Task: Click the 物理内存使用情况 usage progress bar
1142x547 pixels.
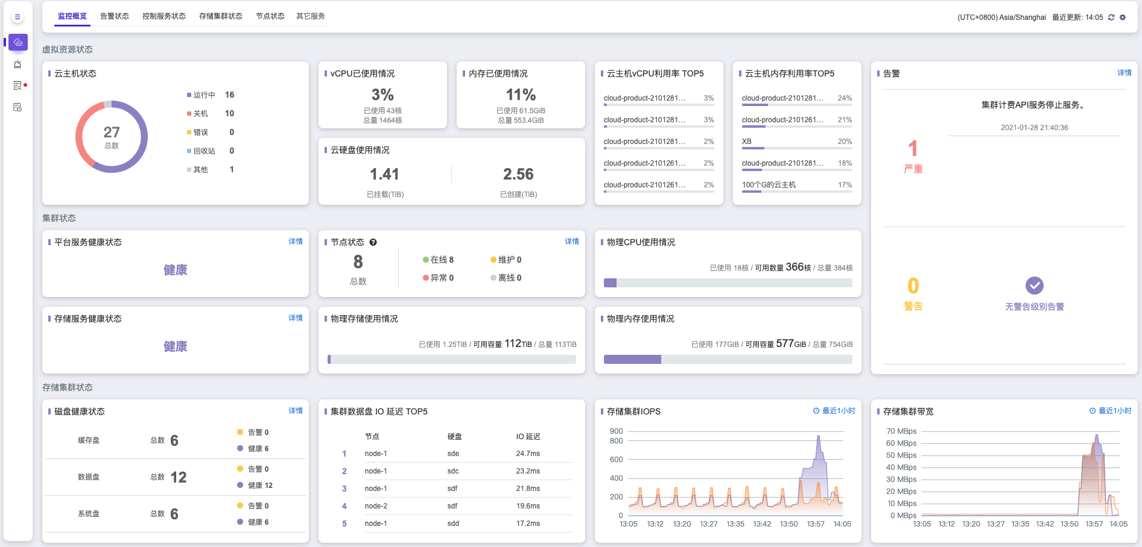Action: point(728,360)
